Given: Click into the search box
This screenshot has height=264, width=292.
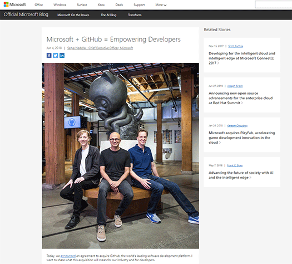Looking at the screenshot, I should click(274, 4).
